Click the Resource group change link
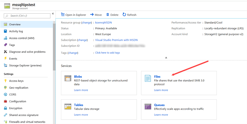The width and height of the screenshot is (247, 124). click(x=86, y=22)
